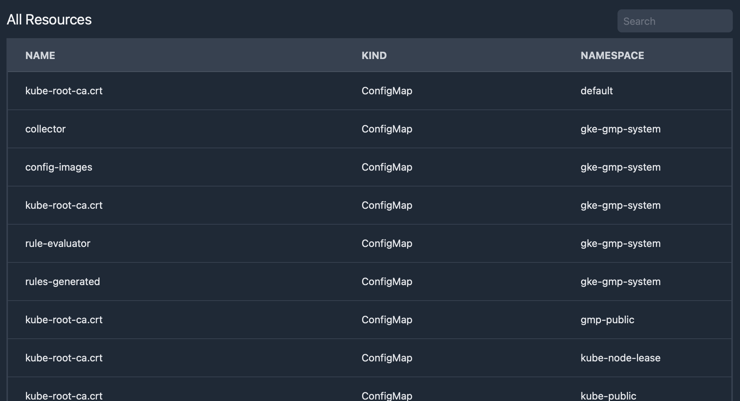Viewport: 740px width, 401px height.
Task: Click gmp-public namespace cell
Action: [607, 320]
